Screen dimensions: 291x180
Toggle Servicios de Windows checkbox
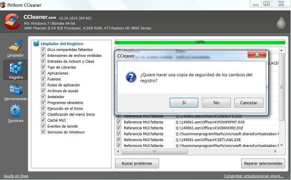pos(43,132)
